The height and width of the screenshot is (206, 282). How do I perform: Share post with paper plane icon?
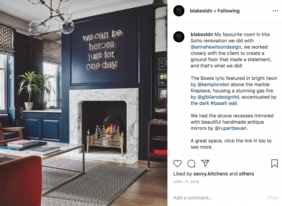(205, 163)
